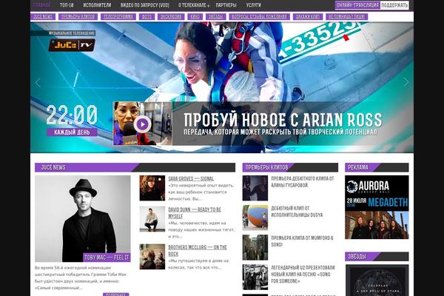The image size is (444, 296).
Task: Open Алина Гусарова clip premiere thumbnail
Action: [255, 188]
